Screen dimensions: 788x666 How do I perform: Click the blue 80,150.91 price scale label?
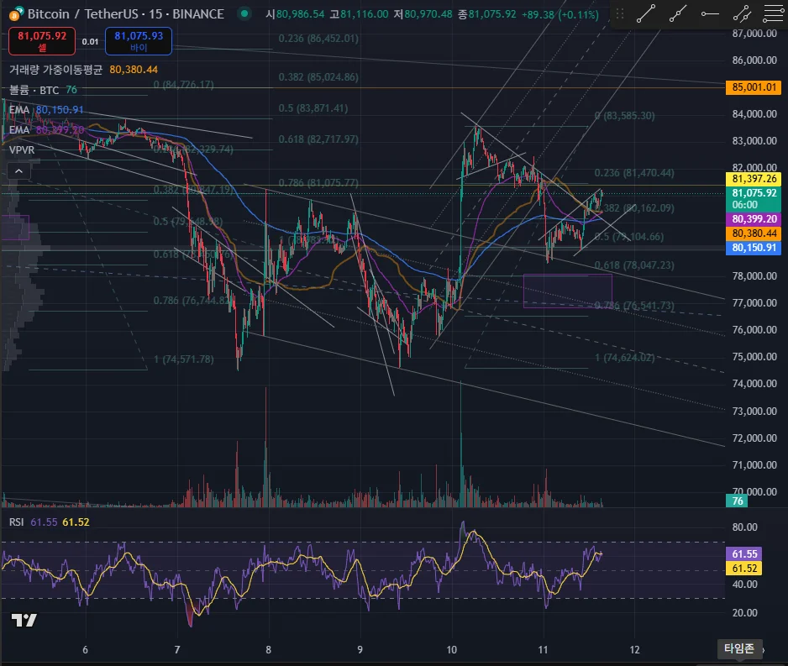[x=754, y=248]
